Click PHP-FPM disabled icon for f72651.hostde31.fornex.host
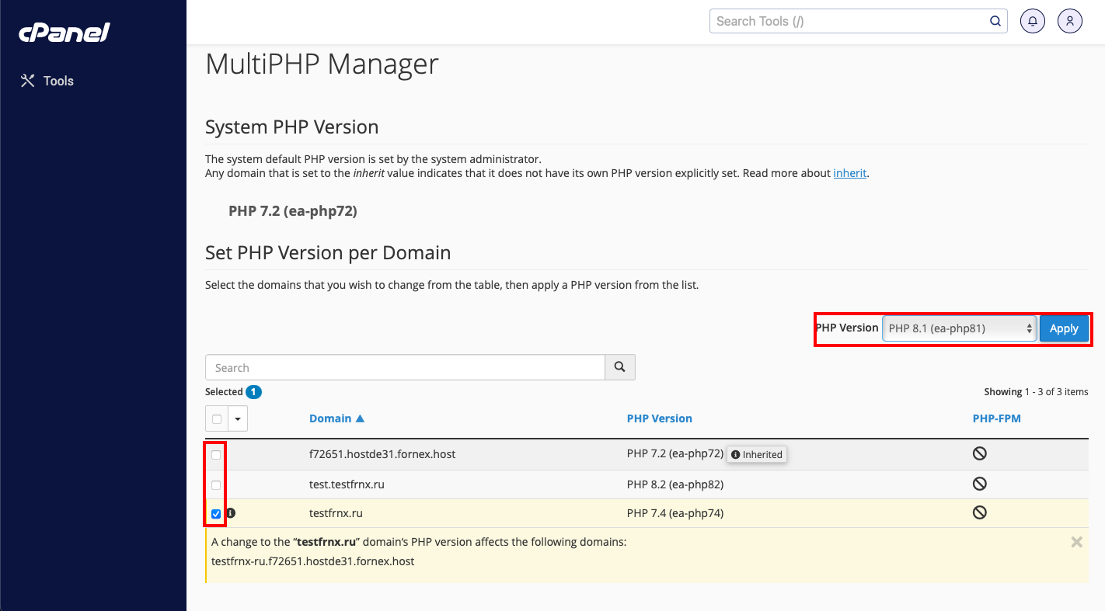Viewport: 1105px width, 611px height. click(x=980, y=454)
